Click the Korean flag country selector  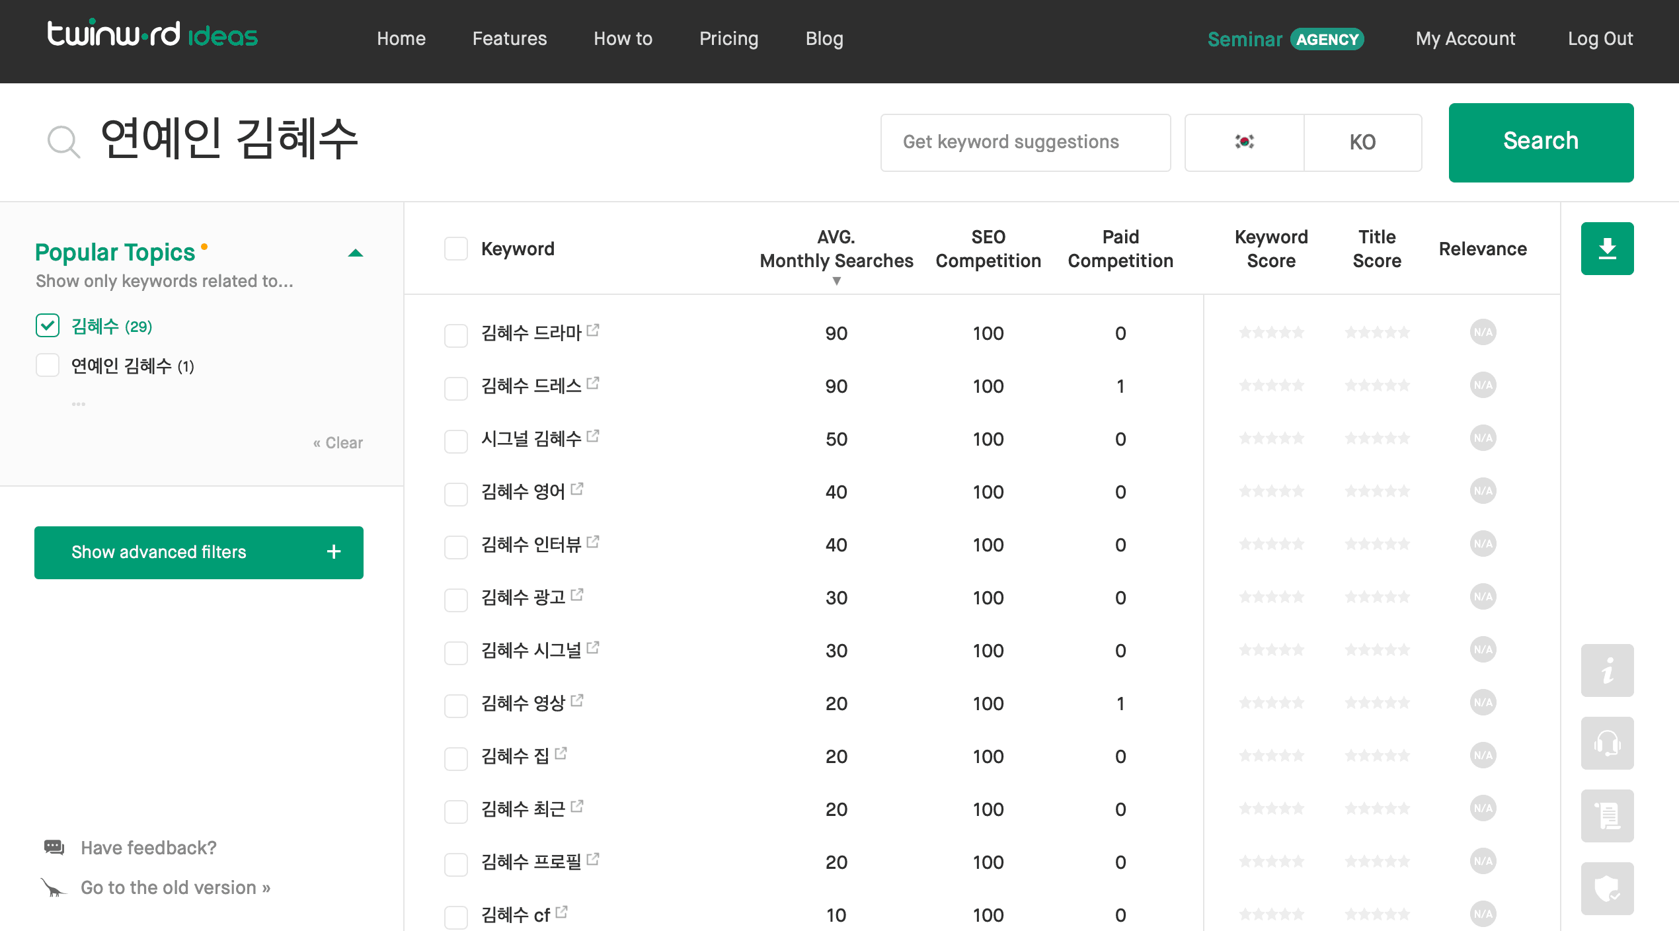click(1245, 142)
